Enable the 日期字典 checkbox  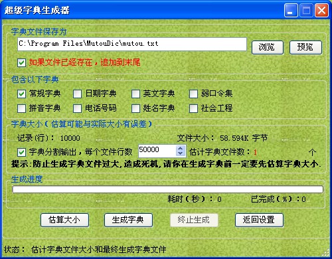(77, 94)
